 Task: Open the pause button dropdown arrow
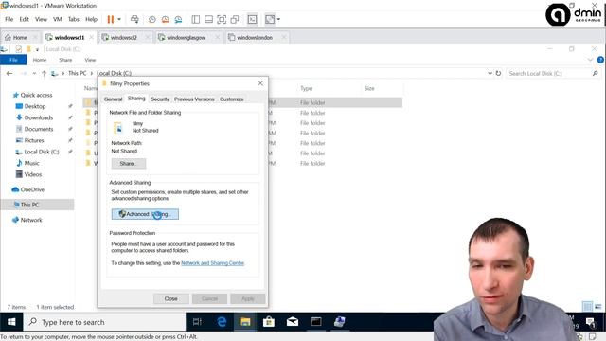click(x=119, y=19)
